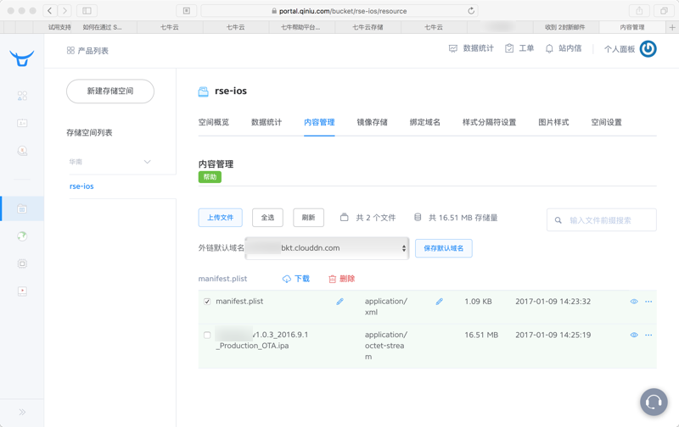This screenshot has height=427, width=679.
Task: Open more options for manifest.plist row
Action: (648, 302)
